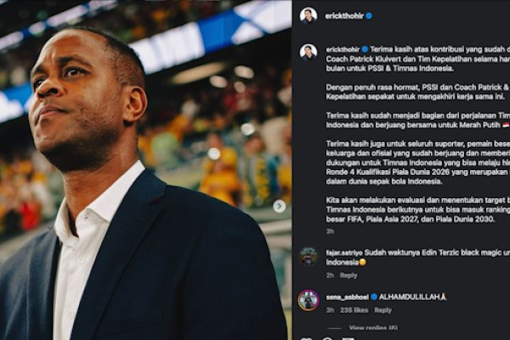Viewport: 510px width, 340px height.
Task: Open the erickthohir username in post header
Action: 343,15
